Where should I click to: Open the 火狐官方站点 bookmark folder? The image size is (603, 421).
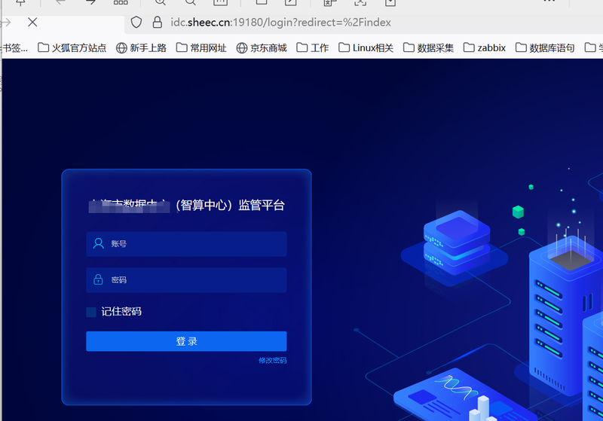72,47
